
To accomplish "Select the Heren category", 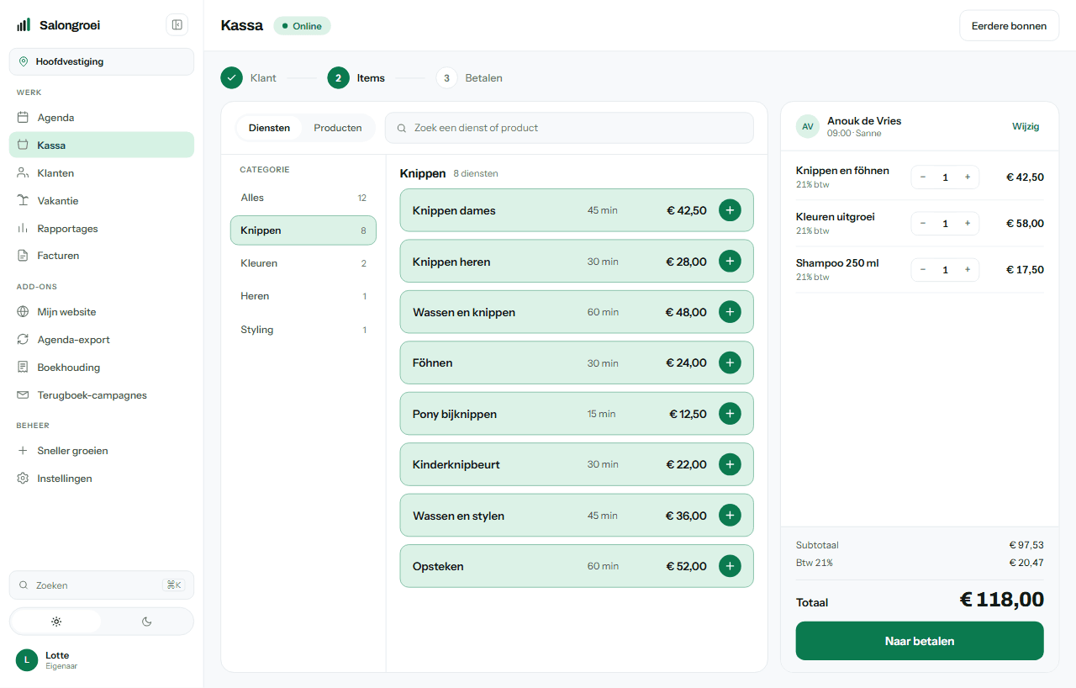I will [303, 296].
